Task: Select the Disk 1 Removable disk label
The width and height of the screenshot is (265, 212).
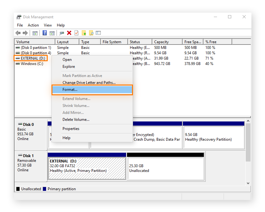Action: (31, 166)
